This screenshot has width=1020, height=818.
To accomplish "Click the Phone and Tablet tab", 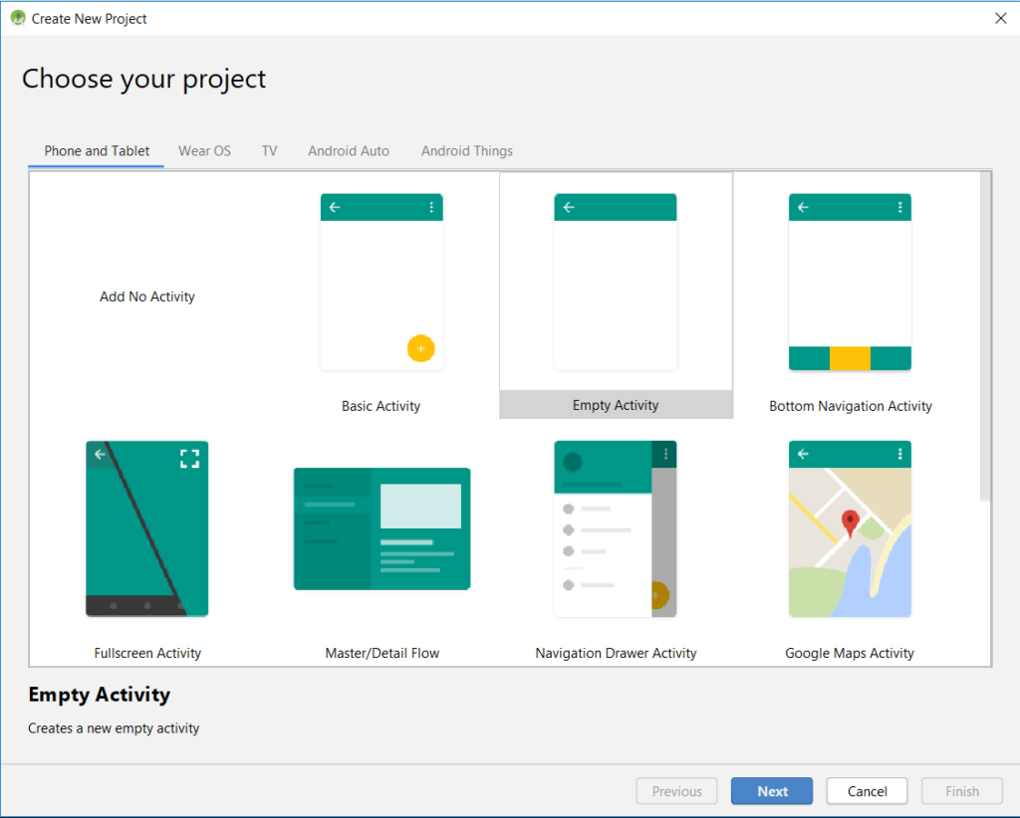I will point(97,151).
